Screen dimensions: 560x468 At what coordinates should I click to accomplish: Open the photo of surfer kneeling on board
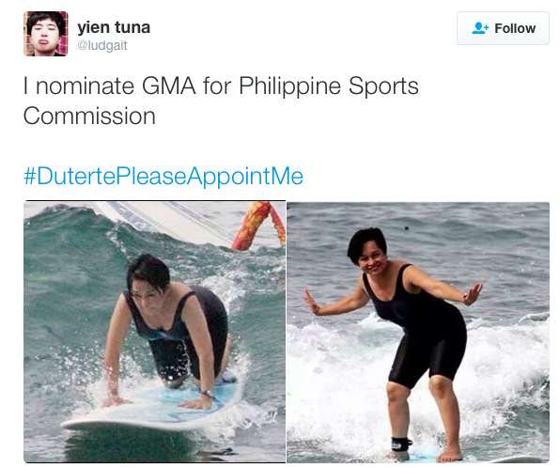click(155, 332)
